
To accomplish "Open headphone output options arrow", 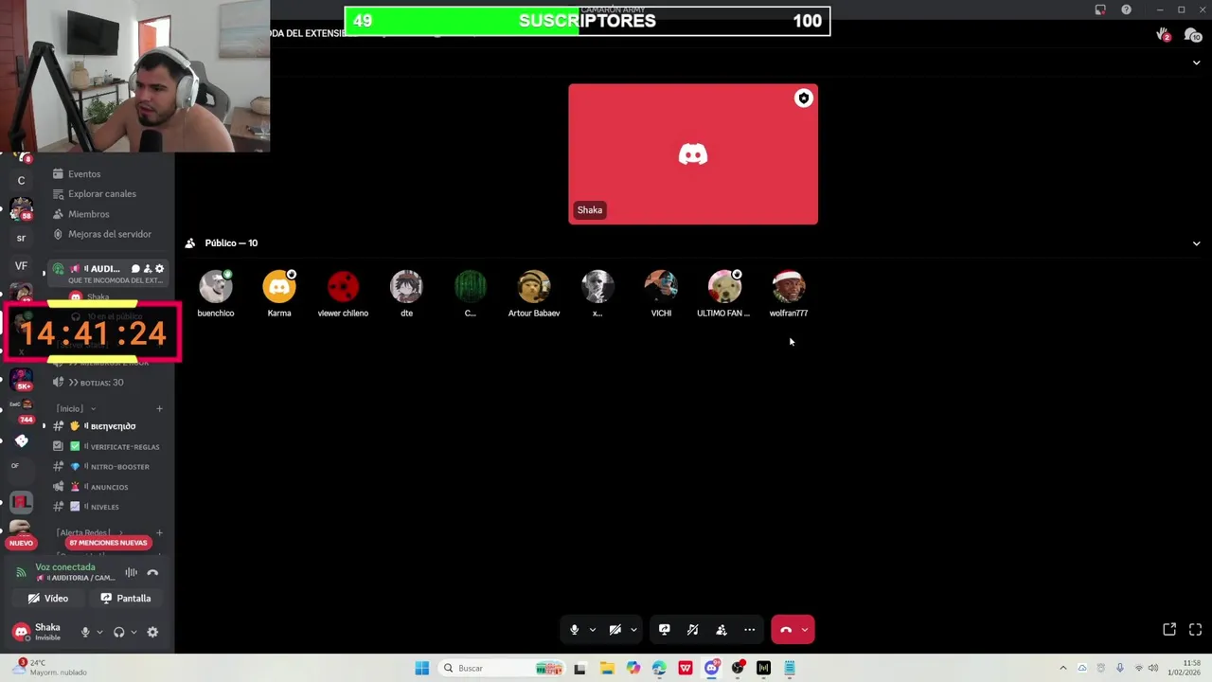I will [134, 633].
